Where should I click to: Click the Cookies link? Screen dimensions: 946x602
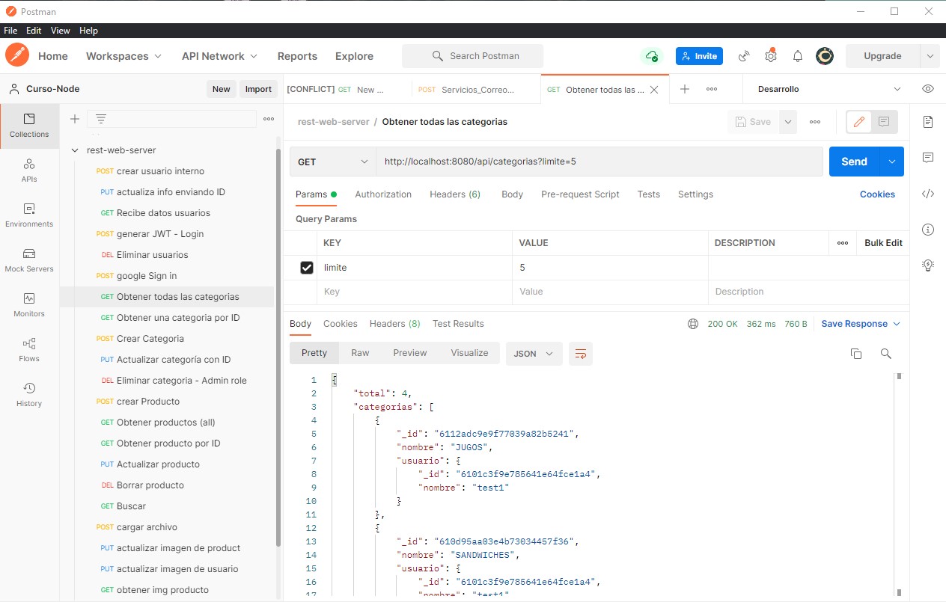click(x=877, y=194)
